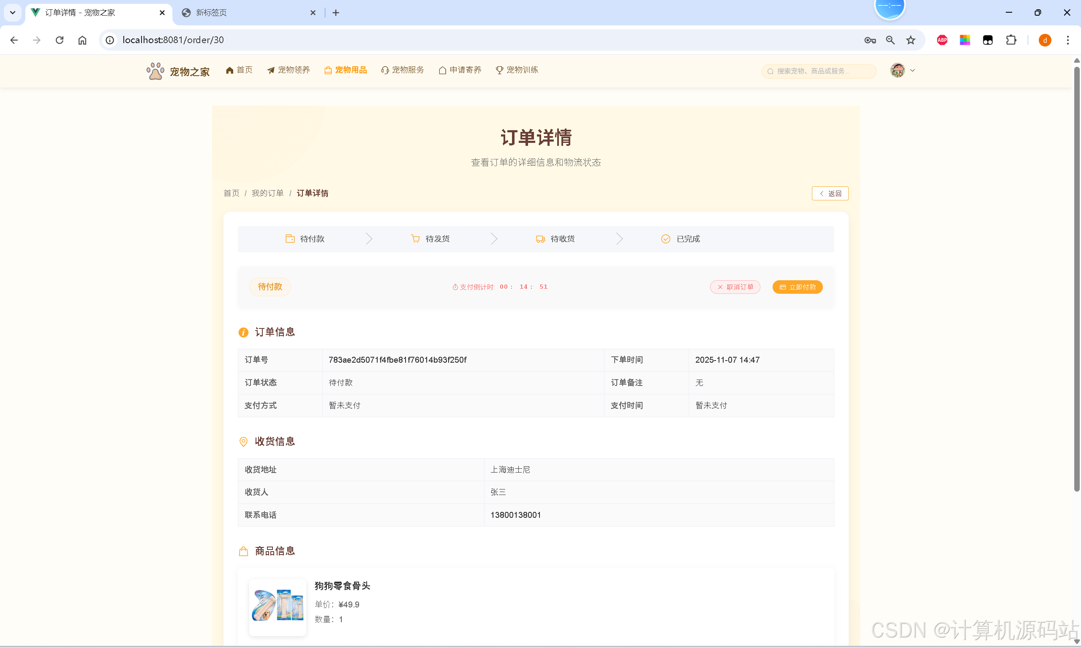This screenshot has width=1081, height=648.
Task: Go back with browser back arrow
Action: click(x=14, y=40)
